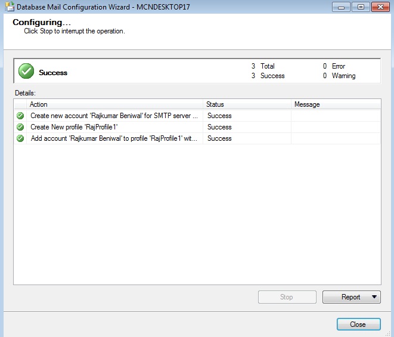Select the Add account to profile row
The image size is (394, 337).
(197, 138)
